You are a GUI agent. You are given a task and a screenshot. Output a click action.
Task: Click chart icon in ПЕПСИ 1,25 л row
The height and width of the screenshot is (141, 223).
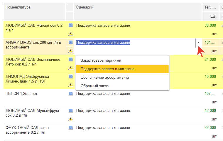[x=70, y=94]
